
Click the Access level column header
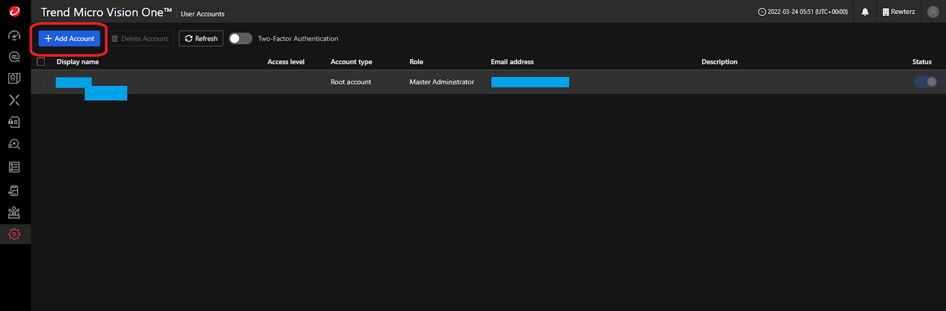286,61
